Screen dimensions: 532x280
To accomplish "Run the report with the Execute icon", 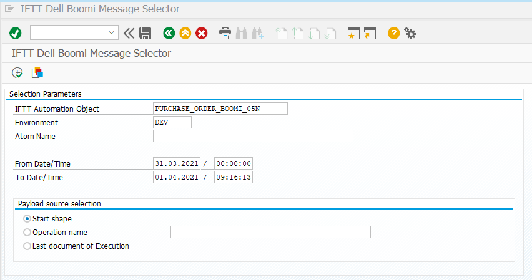I will pos(17,73).
